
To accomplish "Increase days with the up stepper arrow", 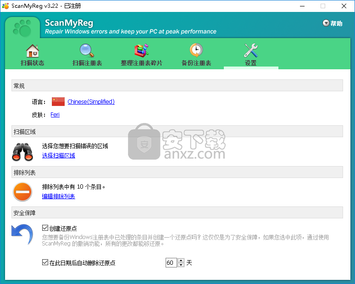I will pyautogui.click(x=181, y=261).
